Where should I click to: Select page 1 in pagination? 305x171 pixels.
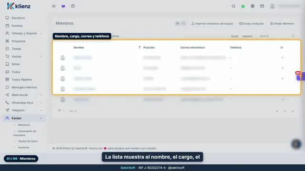(285, 112)
